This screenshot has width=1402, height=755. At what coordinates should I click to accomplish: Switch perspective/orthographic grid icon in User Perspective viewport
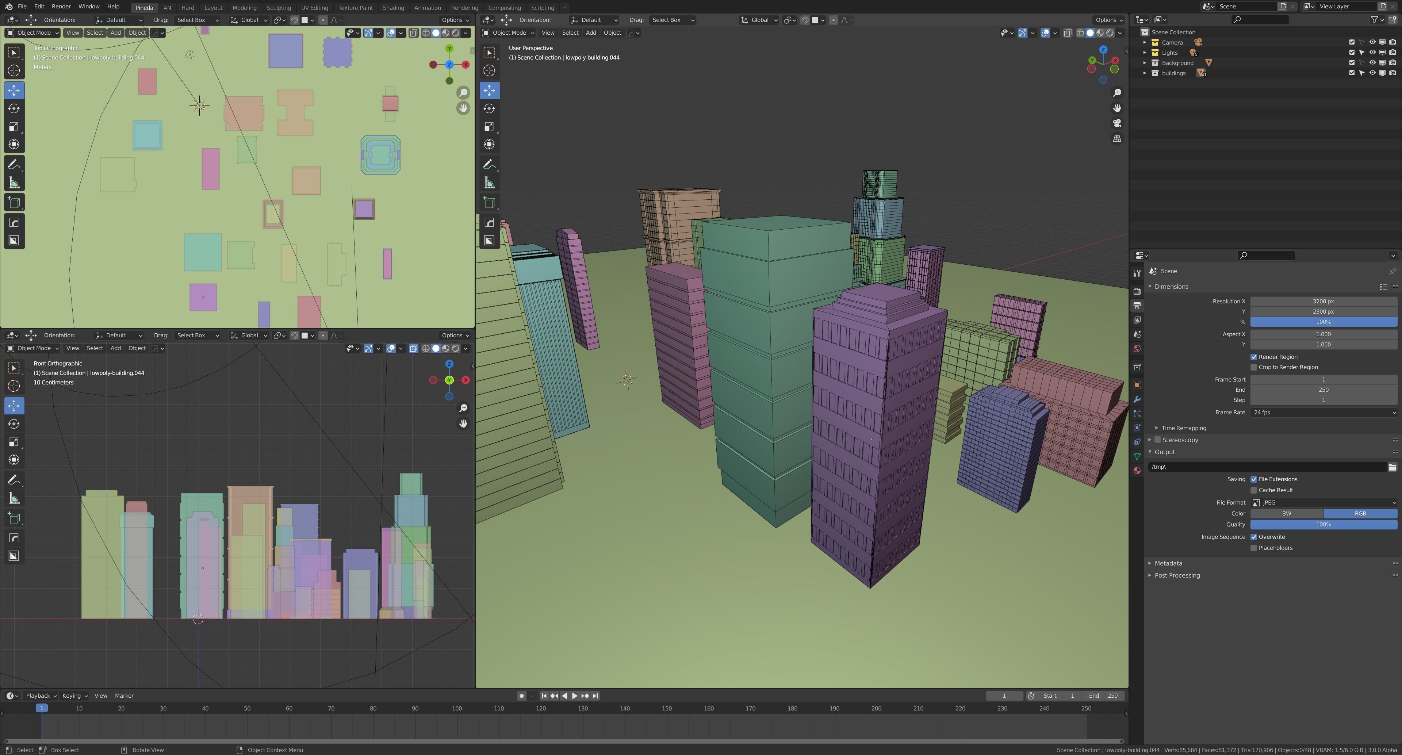1117,139
